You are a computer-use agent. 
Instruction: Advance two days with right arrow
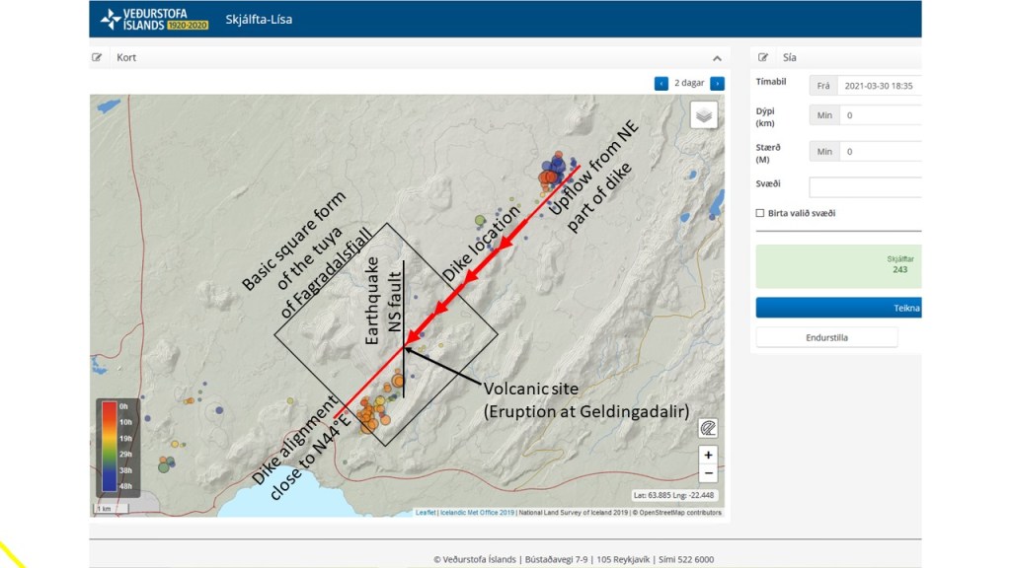point(718,84)
